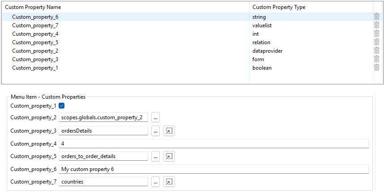Open countries valuelist via arrow icon
This screenshot has width=384, height=192.
(169, 182)
